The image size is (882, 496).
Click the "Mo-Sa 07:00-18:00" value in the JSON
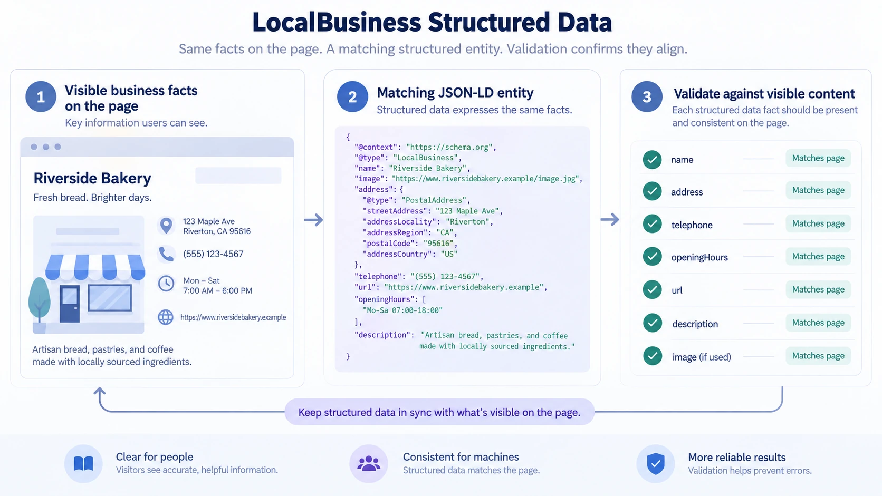pyautogui.click(x=402, y=310)
